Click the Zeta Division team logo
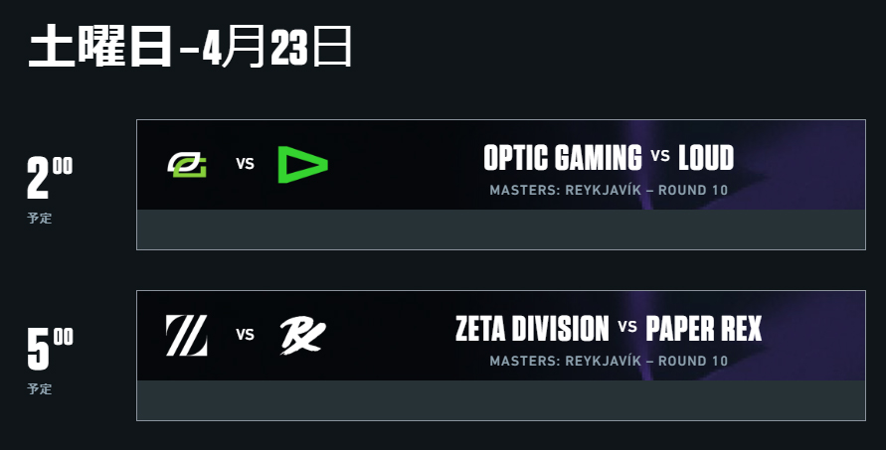The width and height of the screenshot is (886, 450). pos(187,336)
